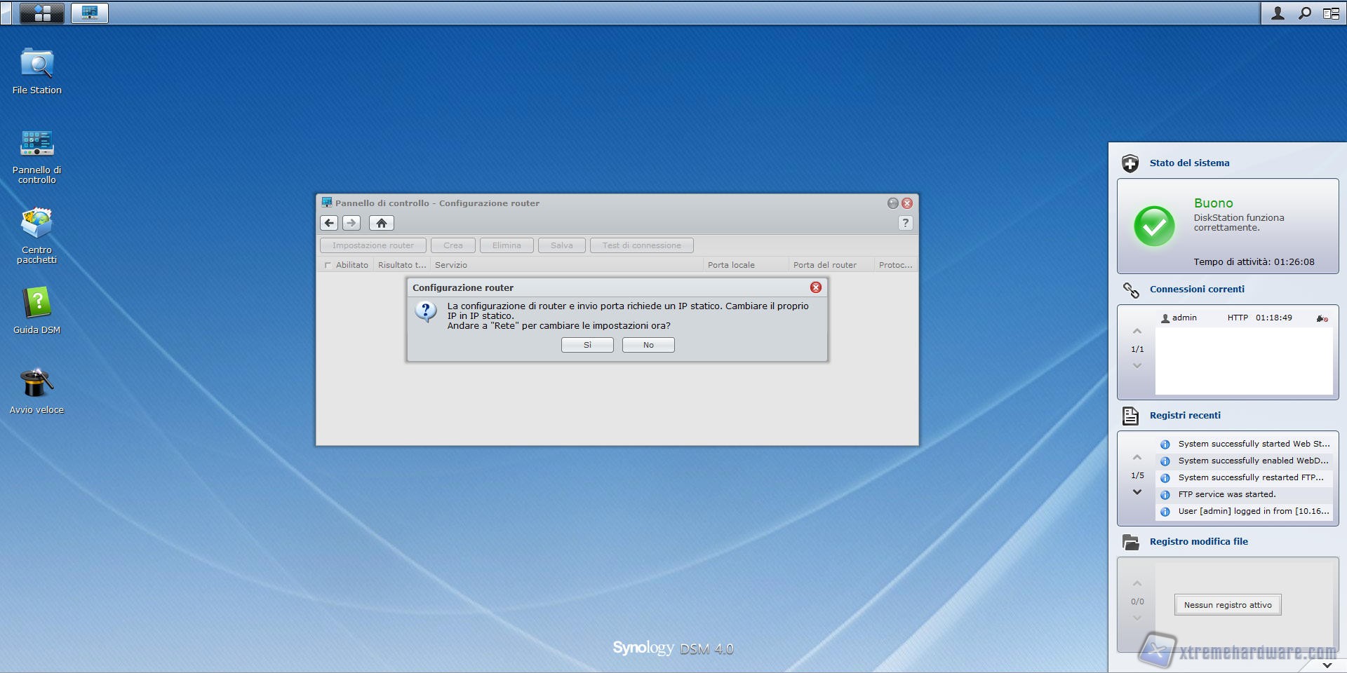Click Sì to change network settings

point(587,345)
